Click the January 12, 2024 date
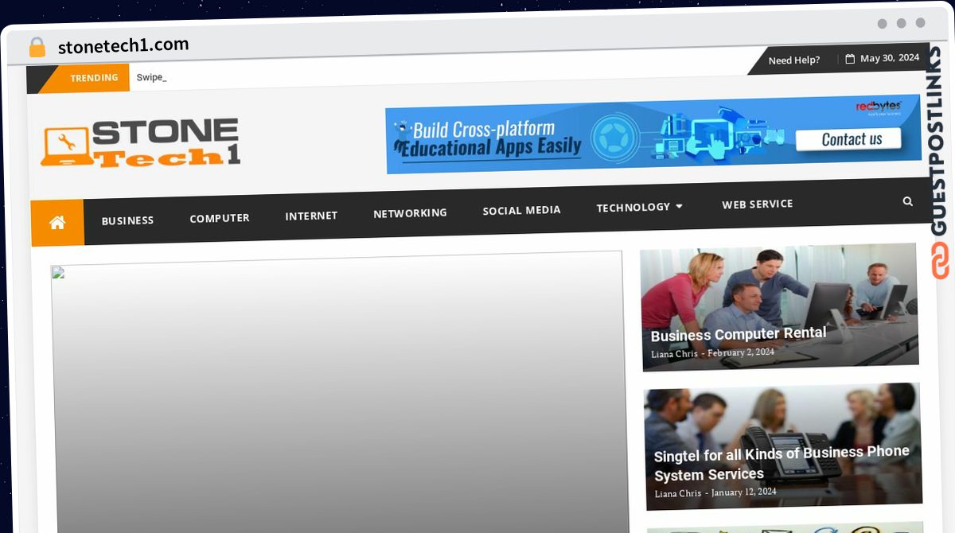The height and width of the screenshot is (533, 955). [744, 492]
